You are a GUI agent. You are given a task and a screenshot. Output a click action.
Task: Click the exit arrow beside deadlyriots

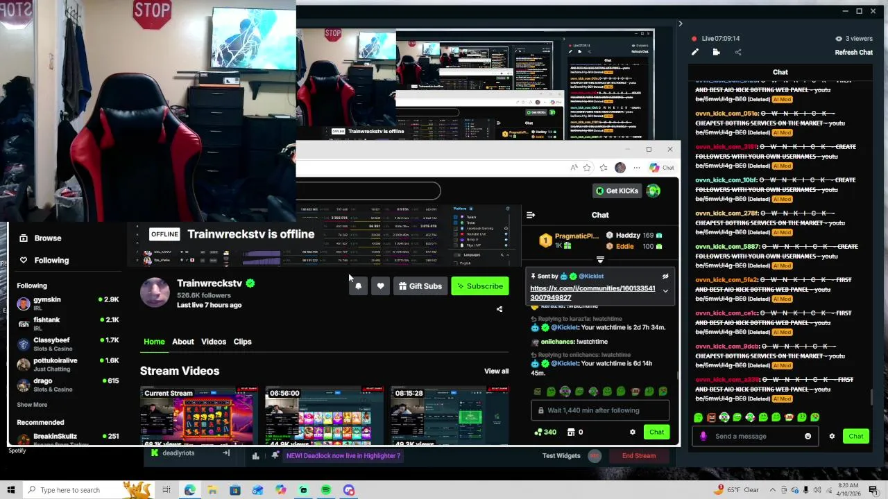[225, 453]
